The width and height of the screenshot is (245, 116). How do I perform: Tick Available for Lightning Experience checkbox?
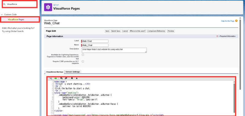pyautogui.click(x=83, y=55)
